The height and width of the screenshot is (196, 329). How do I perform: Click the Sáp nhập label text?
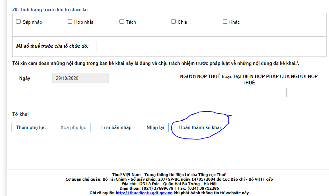click(x=32, y=22)
